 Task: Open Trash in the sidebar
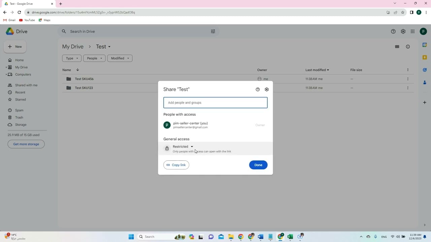[x=19, y=118]
